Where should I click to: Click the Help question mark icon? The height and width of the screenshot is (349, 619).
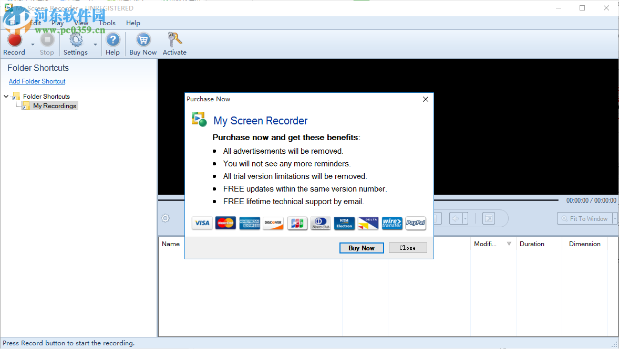pyautogui.click(x=112, y=39)
